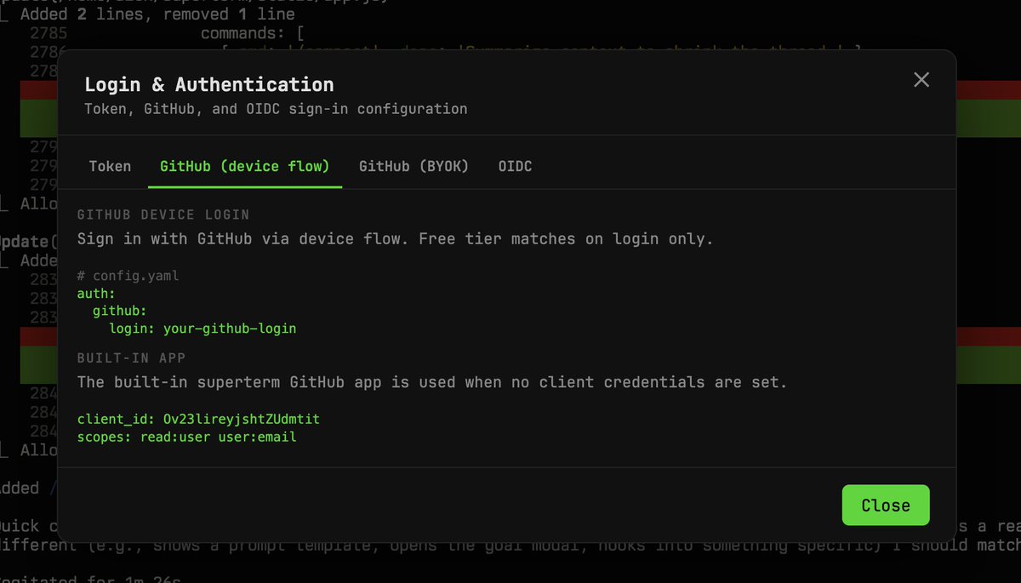
Task: Click the 'auth:' line in config
Action: 95,294
